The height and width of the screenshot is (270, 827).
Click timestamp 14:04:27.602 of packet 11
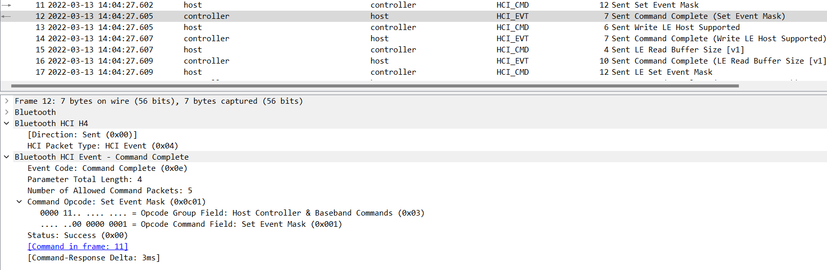coord(126,5)
